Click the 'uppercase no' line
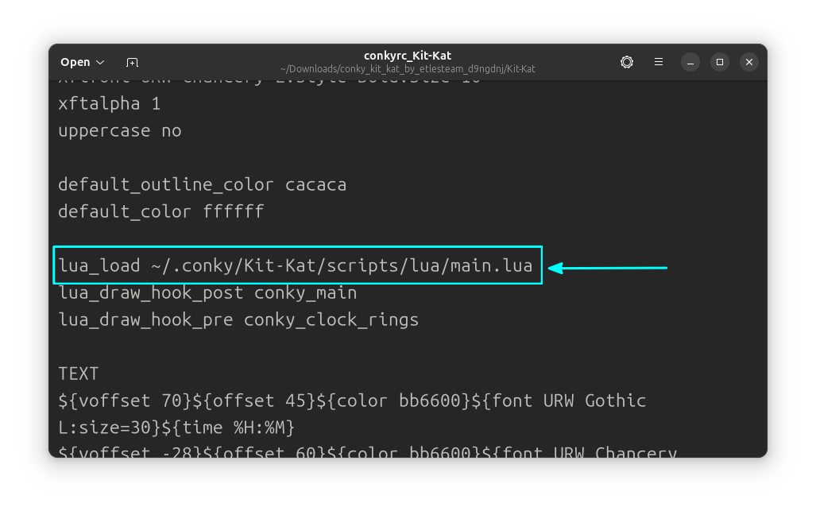This screenshot has height=511, width=816. [x=120, y=130]
